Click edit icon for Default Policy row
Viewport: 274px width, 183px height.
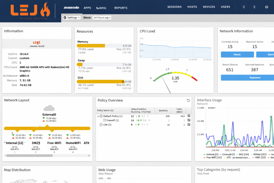[x=189, y=116]
